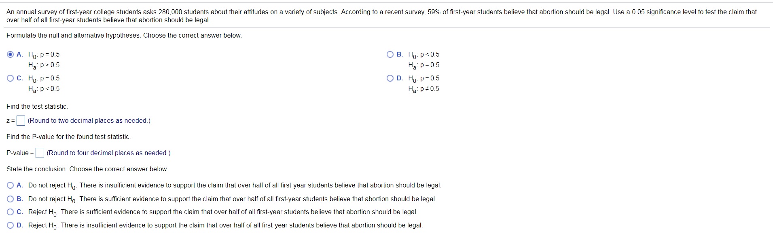The width and height of the screenshot is (773, 244).
Task: Select hypotheses option B radio button
Action: (390, 55)
